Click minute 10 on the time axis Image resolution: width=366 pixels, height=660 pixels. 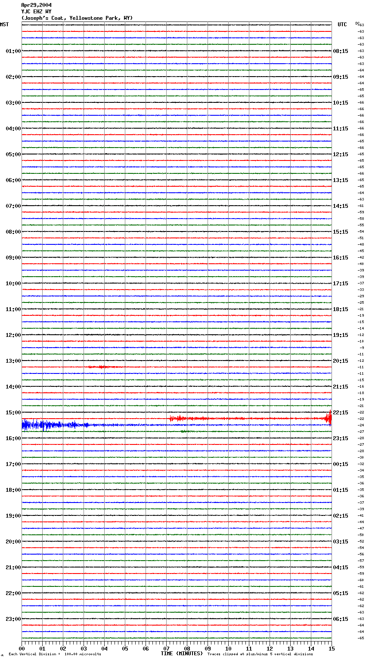click(x=228, y=648)
